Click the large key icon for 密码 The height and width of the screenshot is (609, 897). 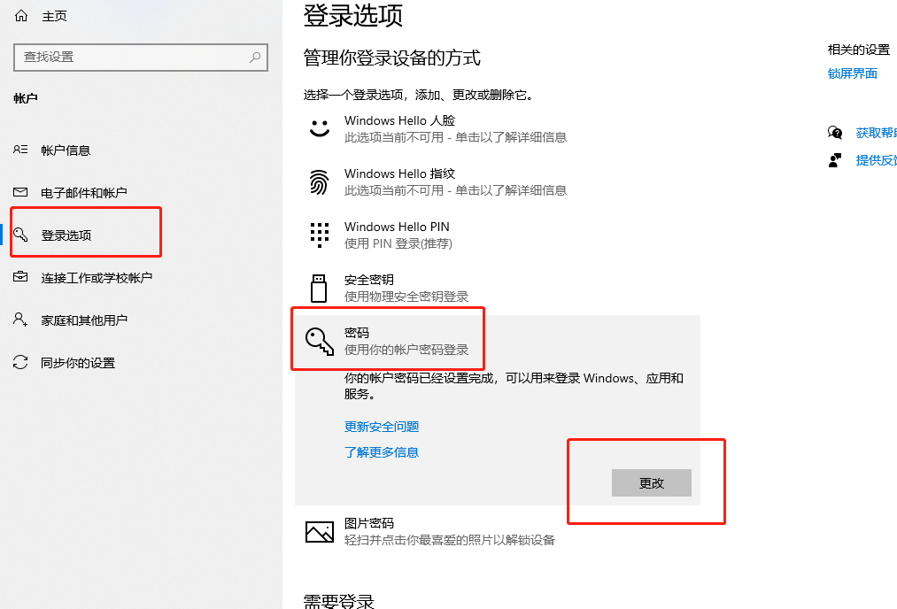(319, 342)
